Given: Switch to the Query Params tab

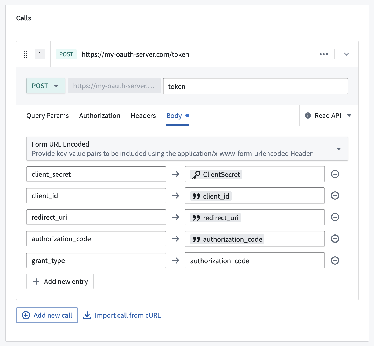Looking at the screenshot, I should coord(48,116).
